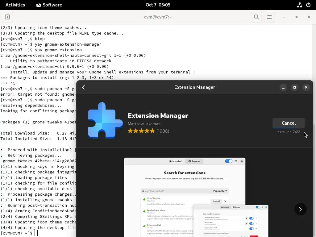316x237 pixels.
Task: Click the clock showing Oct 7 05:05
Action: [158, 5]
